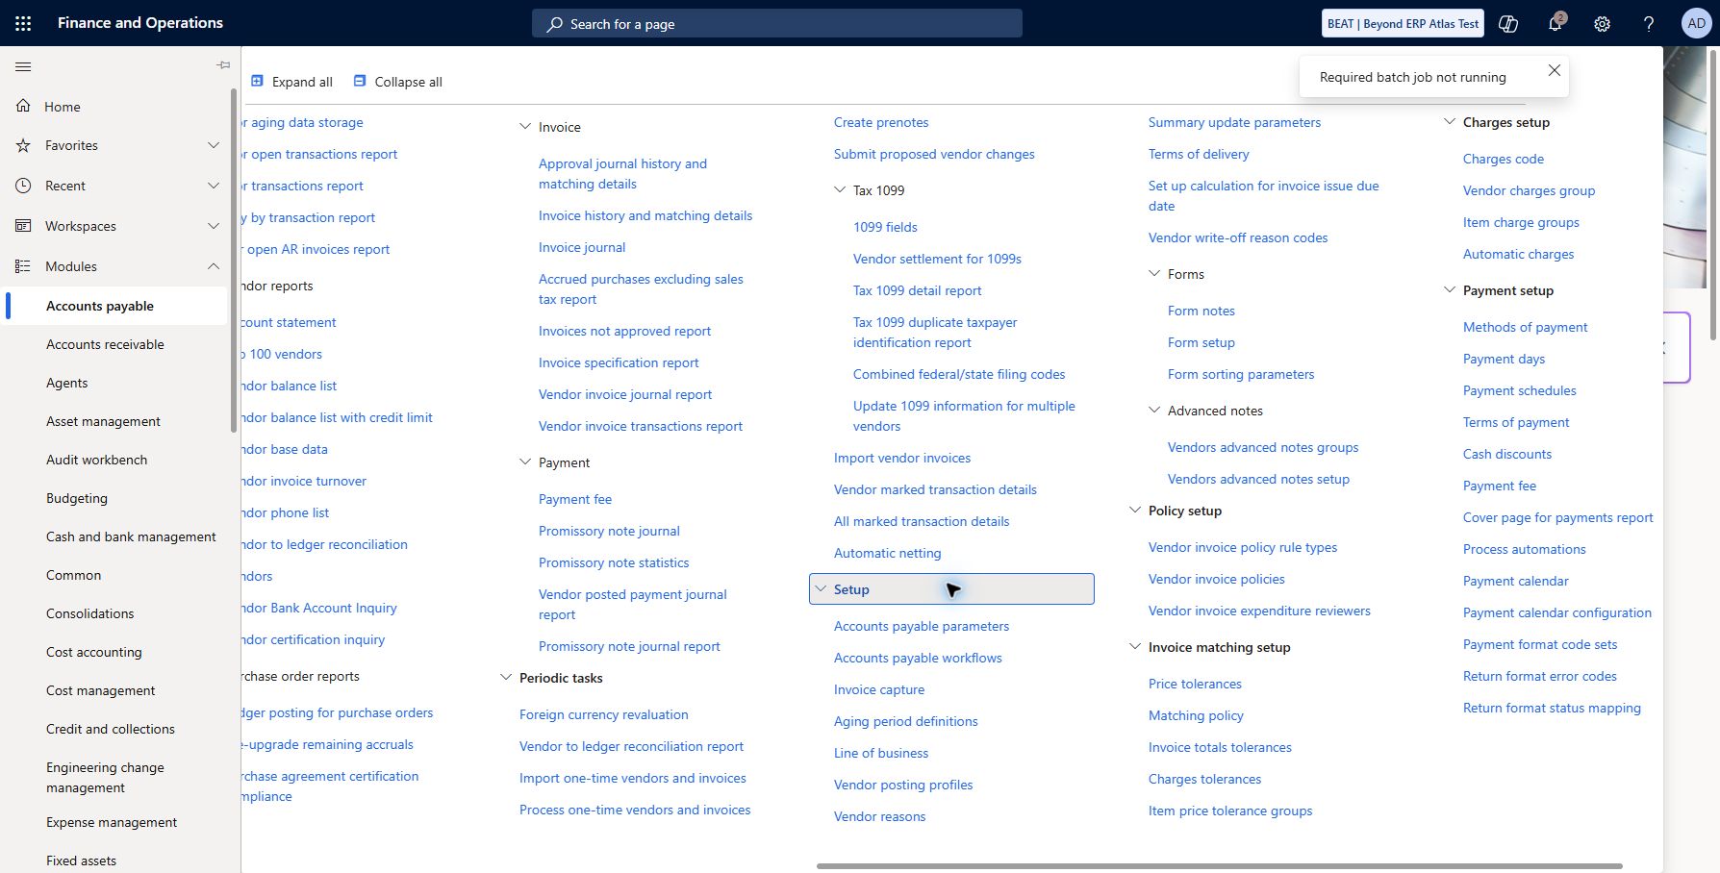Screen dimensions: 1720x873
Task: Open Methods of payment link
Action: point(1525,327)
